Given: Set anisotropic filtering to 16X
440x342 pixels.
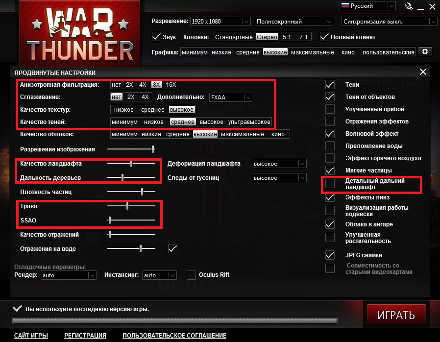Looking at the screenshot, I should pyautogui.click(x=171, y=85).
